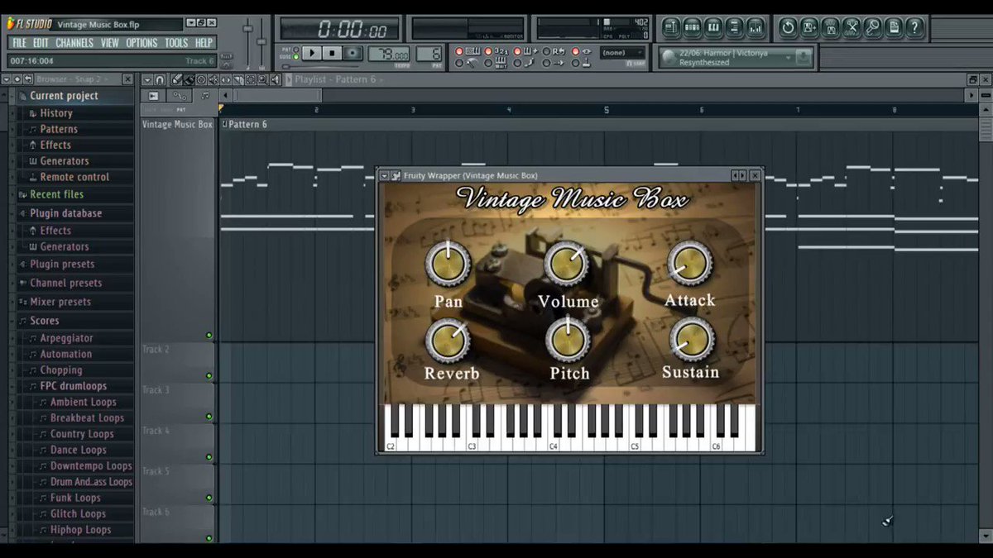993x558 pixels.
Task: Click the one-click recording microphone icon
Action: click(x=872, y=28)
